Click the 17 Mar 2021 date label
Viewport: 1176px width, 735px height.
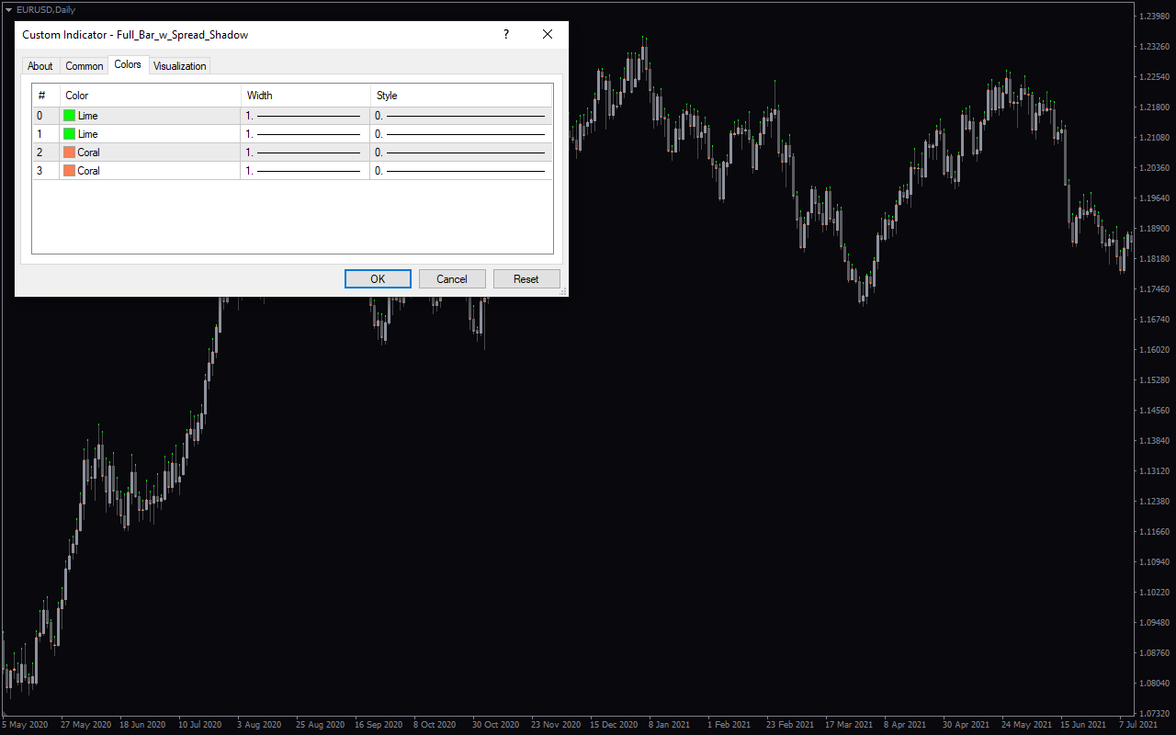(848, 725)
